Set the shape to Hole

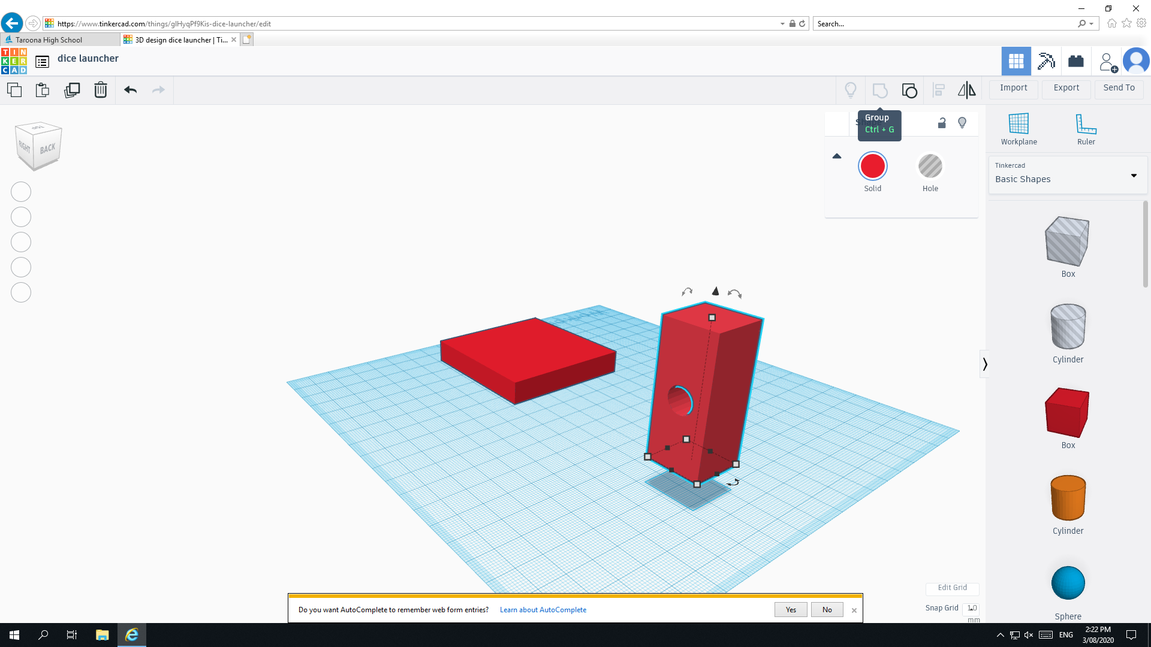[930, 167]
